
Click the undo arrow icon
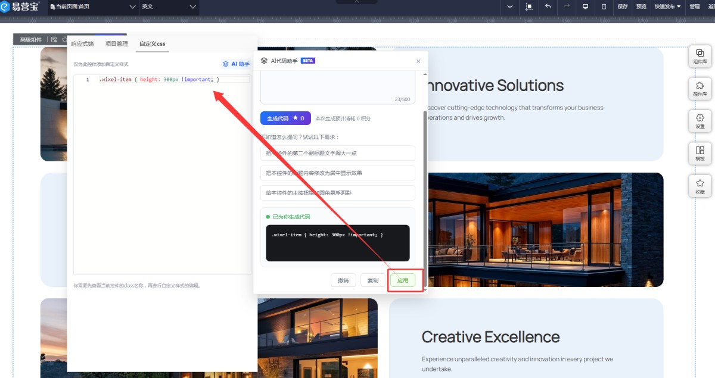[548, 7]
